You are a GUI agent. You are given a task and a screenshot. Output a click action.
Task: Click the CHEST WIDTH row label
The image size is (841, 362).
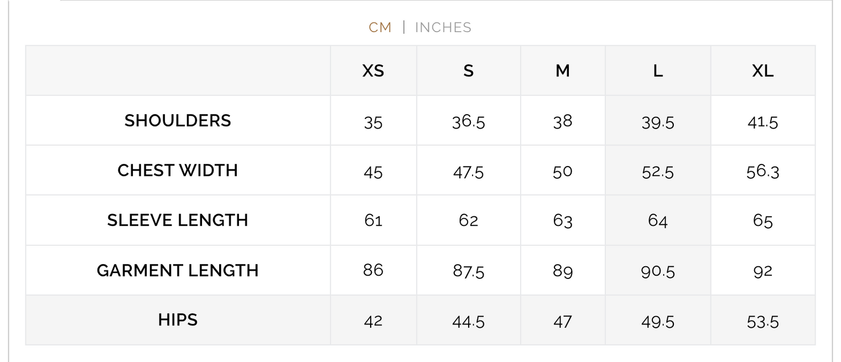point(178,170)
